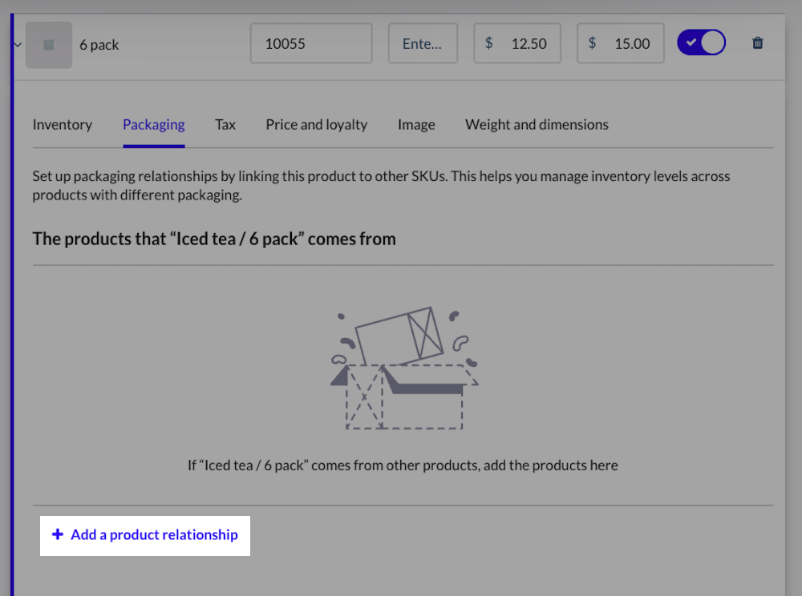This screenshot has width=802, height=596.
Task: Click the empty box illustration
Action: [403, 369]
